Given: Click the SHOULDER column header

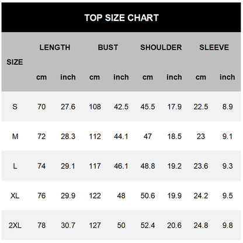Looking at the screenshot, I should 161,47.
